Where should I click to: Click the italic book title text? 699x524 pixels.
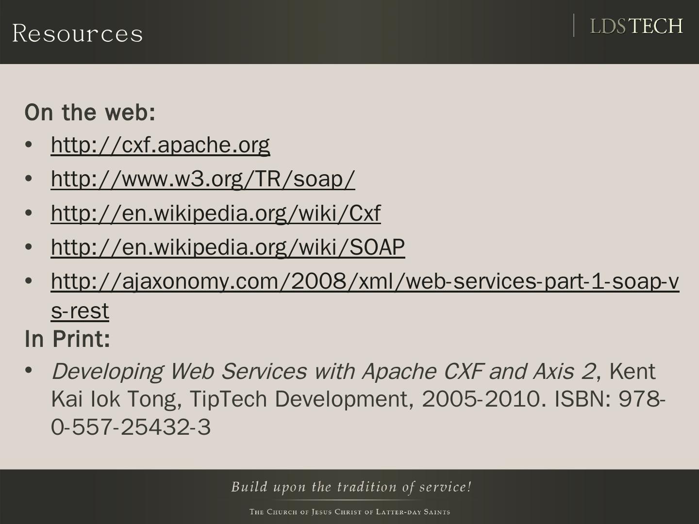click(323, 371)
